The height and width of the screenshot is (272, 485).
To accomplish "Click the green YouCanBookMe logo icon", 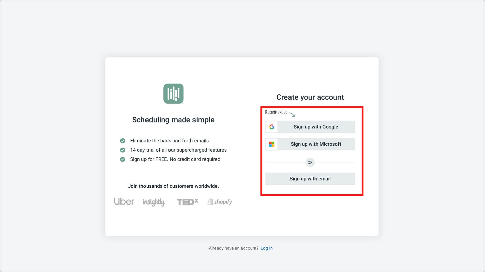I will pyautogui.click(x=173, y=94).
